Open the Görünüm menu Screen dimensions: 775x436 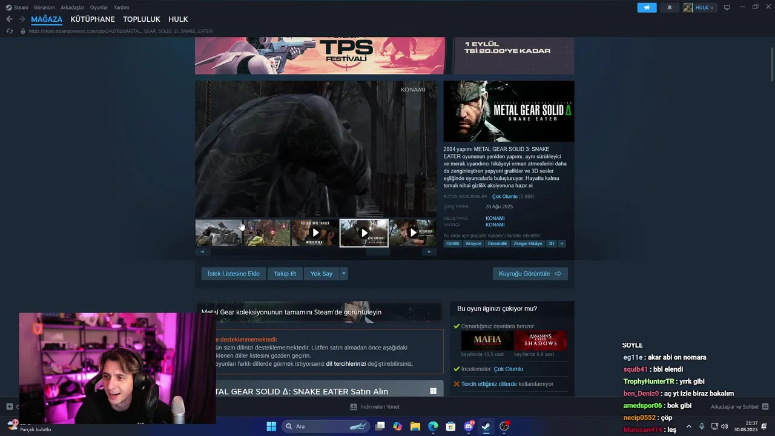(44, 7)
